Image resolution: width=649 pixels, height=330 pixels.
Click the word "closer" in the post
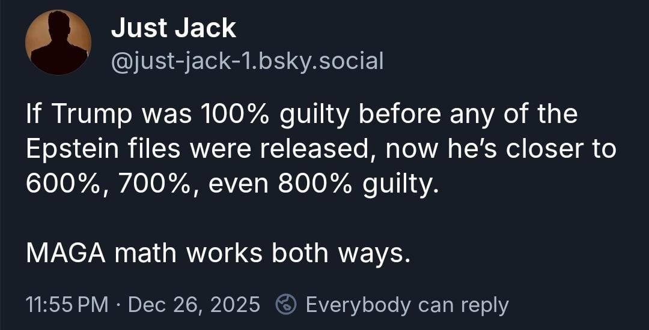[x=531, y=149]
